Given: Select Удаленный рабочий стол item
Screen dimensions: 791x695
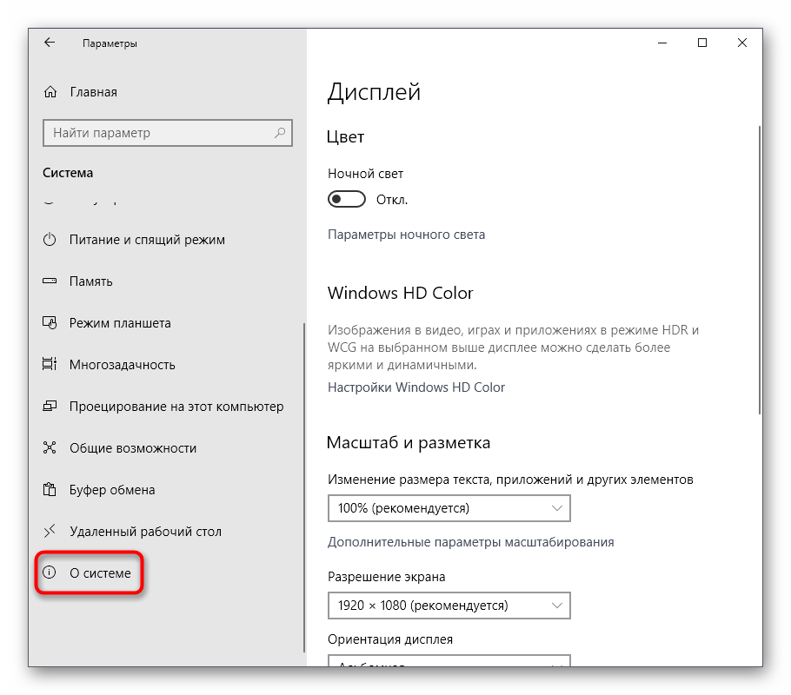Looking at the screenshot, I should tap(145, 532).
